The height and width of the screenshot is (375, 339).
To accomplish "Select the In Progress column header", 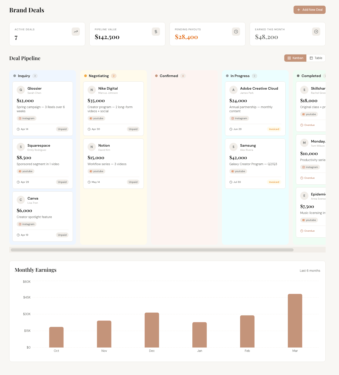I will click(x=240, y=76).
